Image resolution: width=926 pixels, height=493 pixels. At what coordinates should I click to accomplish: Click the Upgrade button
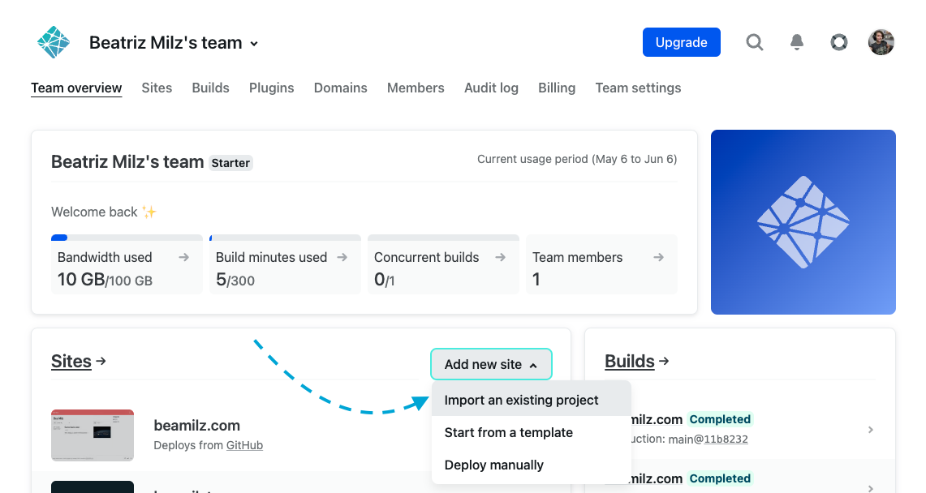(x=681, y=42)
